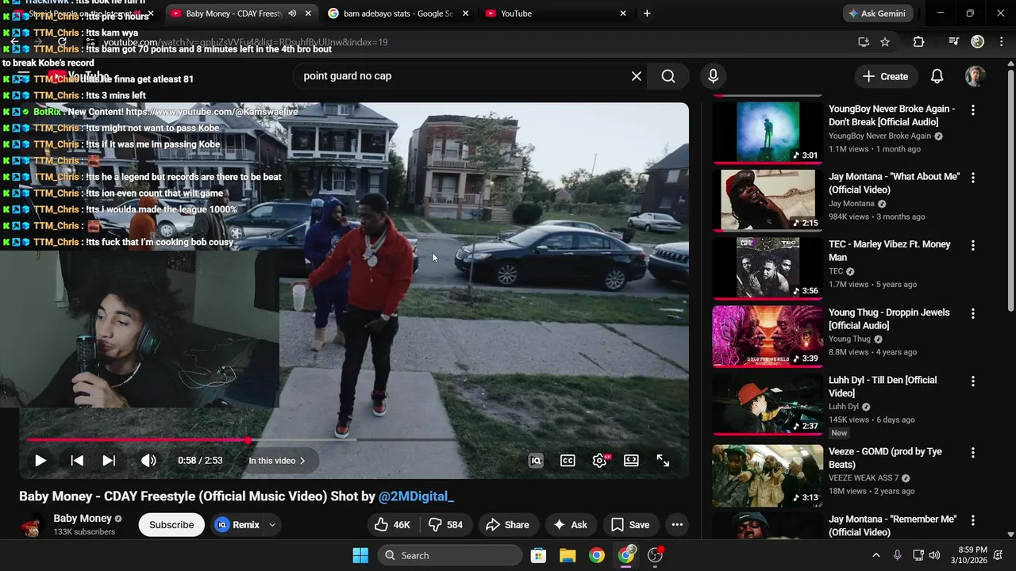The height and width of the screenshot is (571, 1016).
Task: Open Baby Money channel avatar
Action: coord(32,525)
